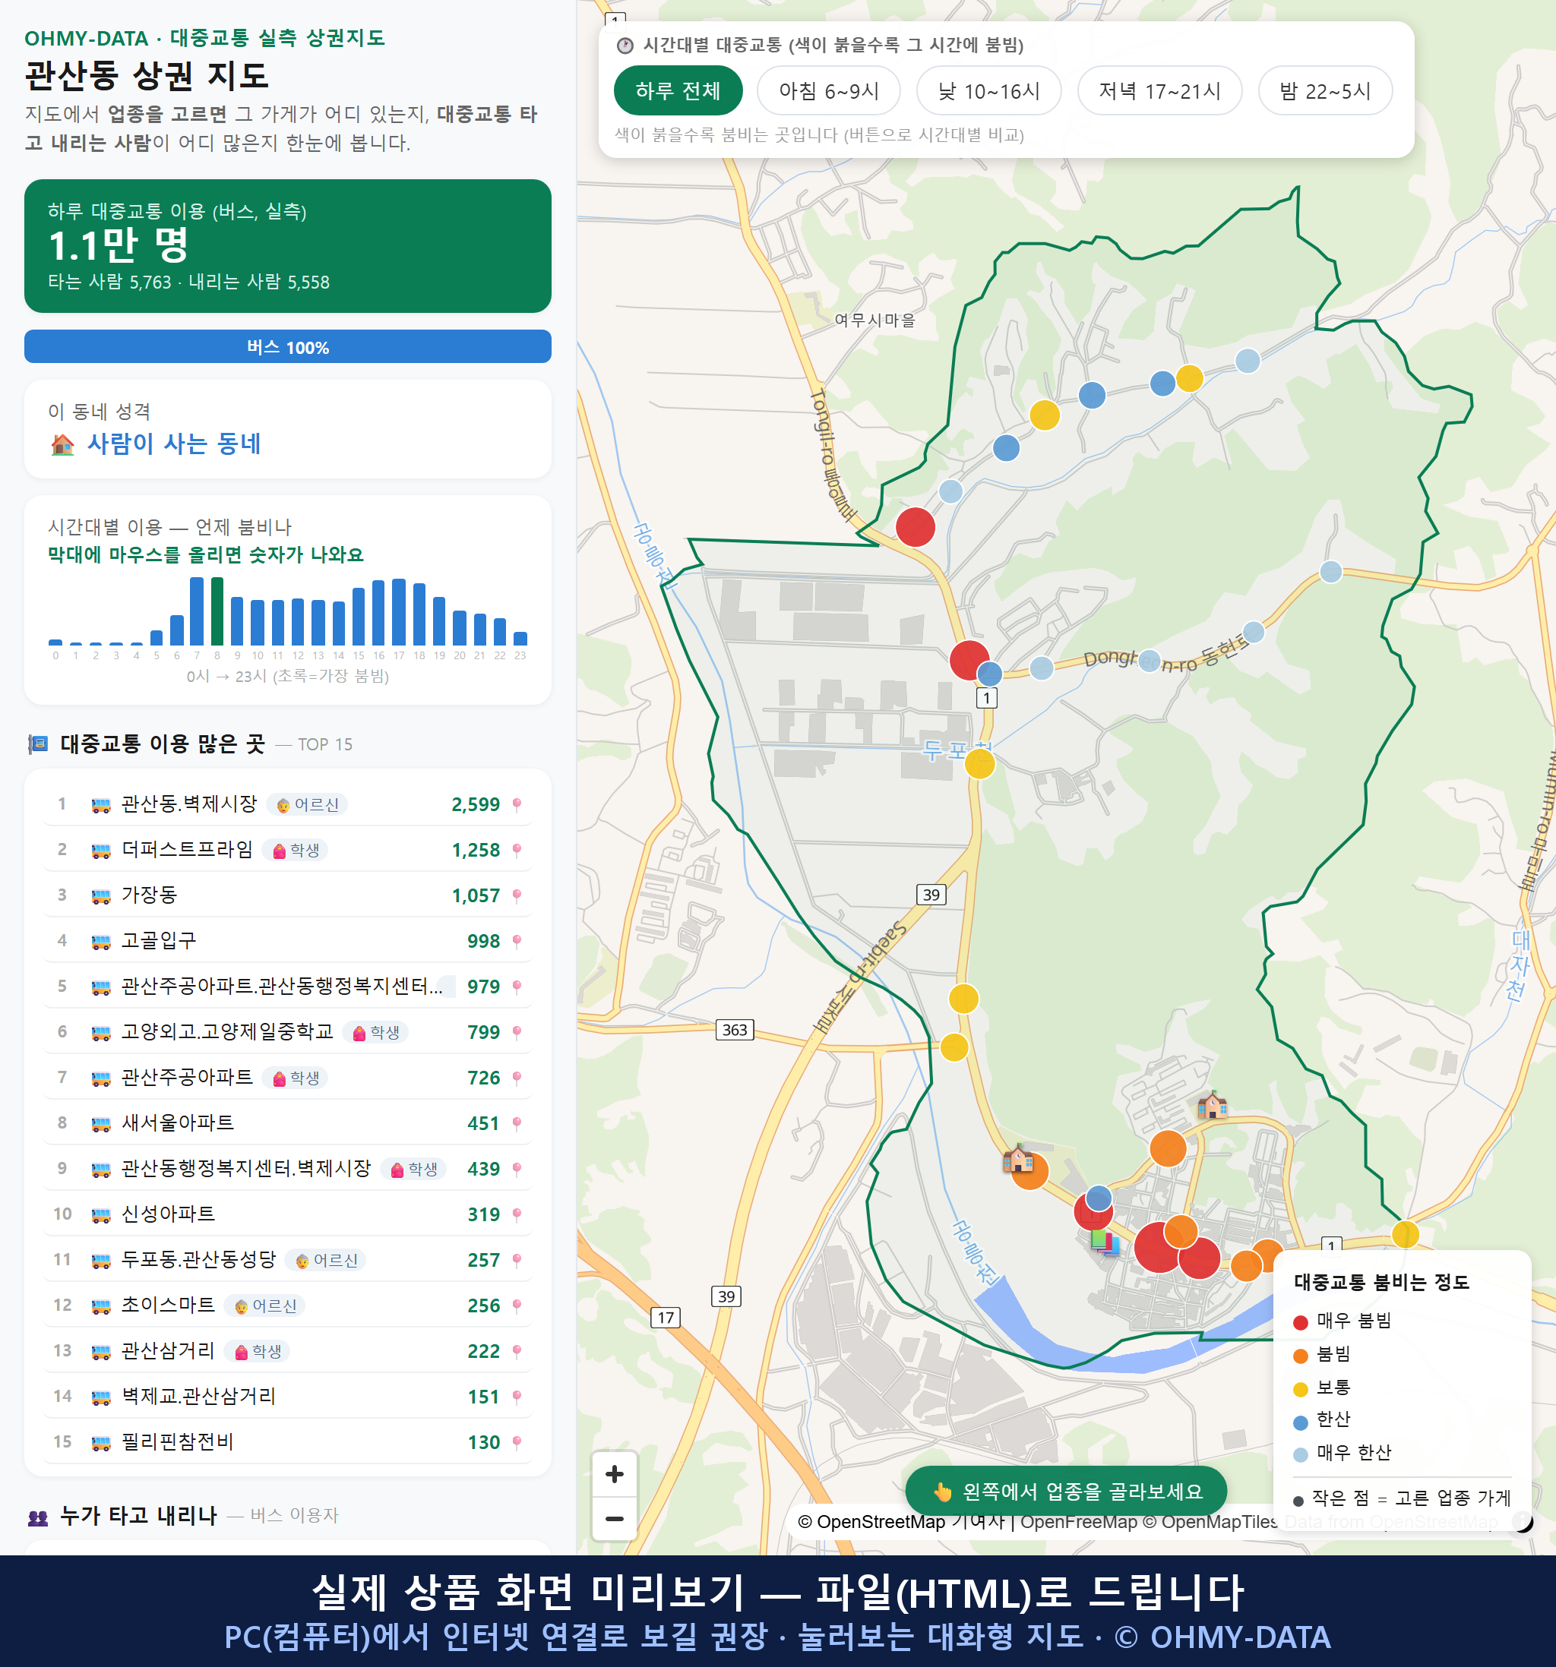This screenshot has height=1667, width=1556.
Task: Click the chart bar at hour 23
Action: (x=520, y=638)
